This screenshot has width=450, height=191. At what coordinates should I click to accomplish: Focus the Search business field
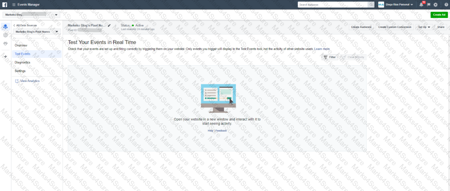click(333, 5)
